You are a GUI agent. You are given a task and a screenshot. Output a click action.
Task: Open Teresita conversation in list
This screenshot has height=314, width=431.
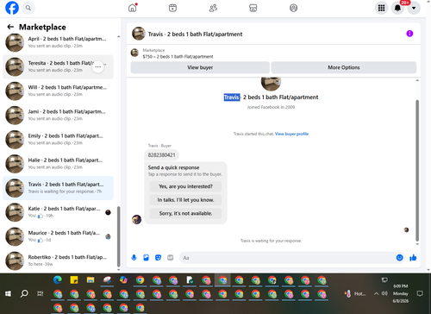click(58, 66)
